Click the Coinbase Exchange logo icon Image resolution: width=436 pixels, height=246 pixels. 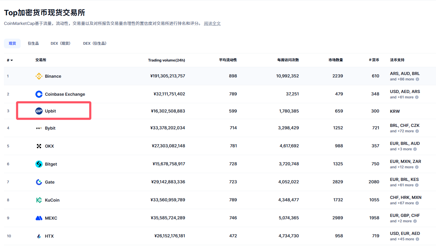[x=39, y=94]
